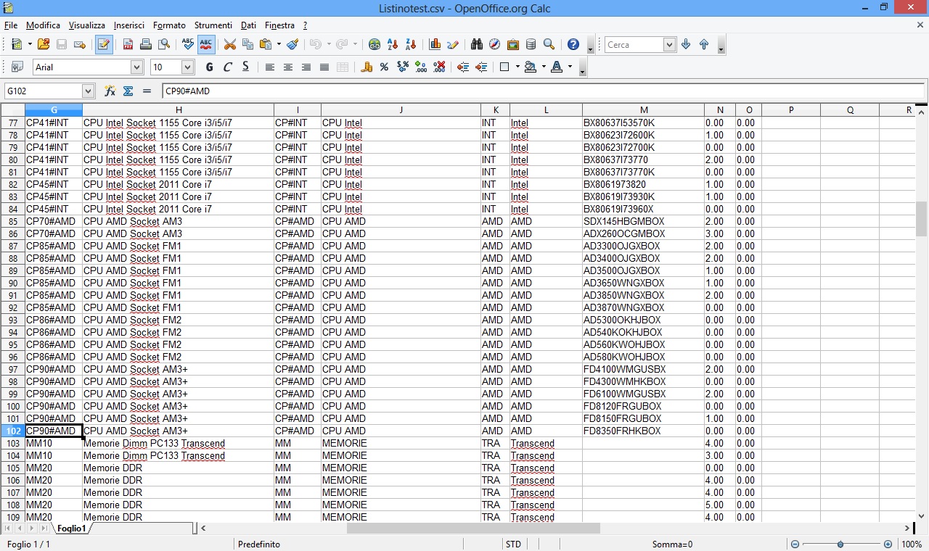Insert Hyperlink globe icon

click(x=375, y=44)
